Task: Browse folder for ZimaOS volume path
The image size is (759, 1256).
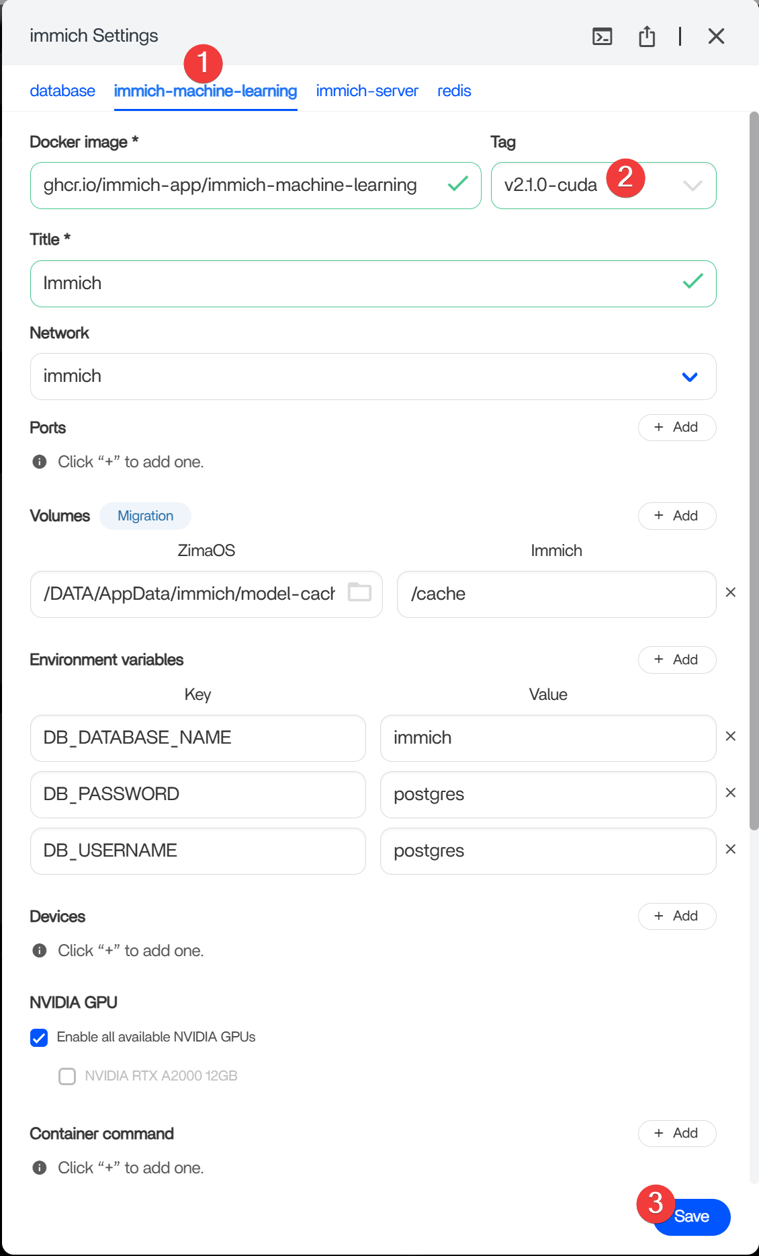Action: (x=359, y=592)
